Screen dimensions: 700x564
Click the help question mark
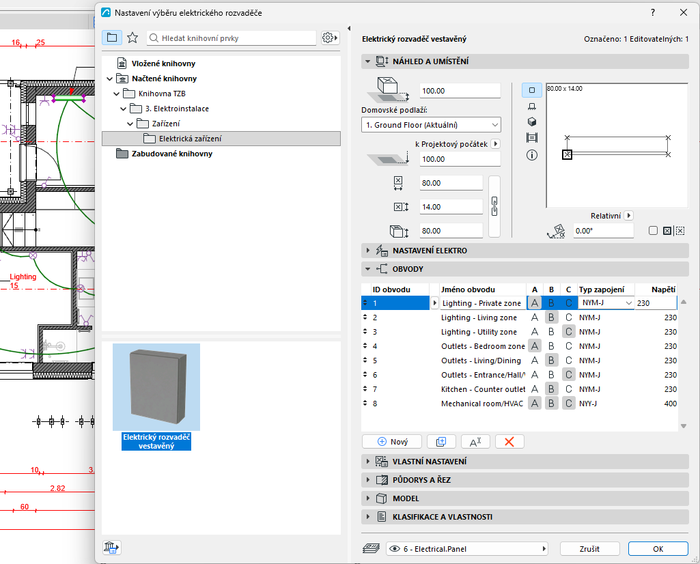653,12
